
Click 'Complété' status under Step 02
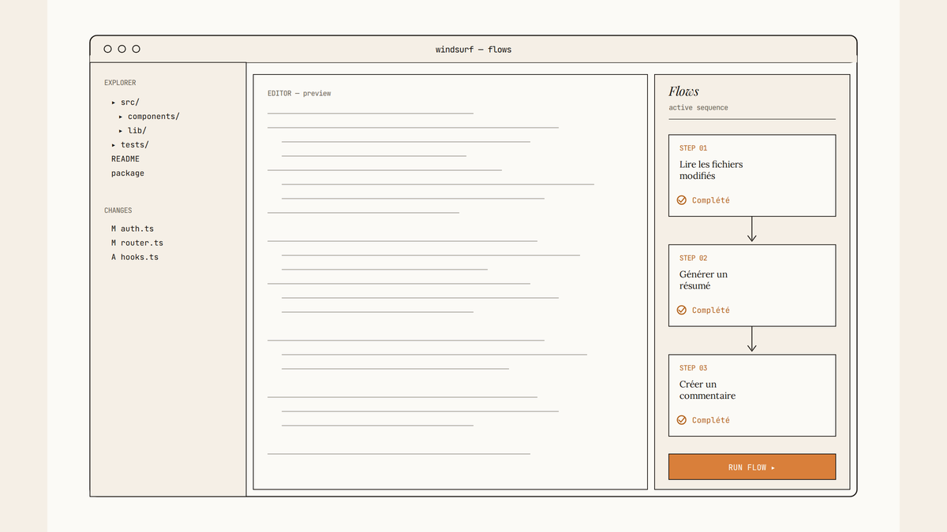point(711,310)
